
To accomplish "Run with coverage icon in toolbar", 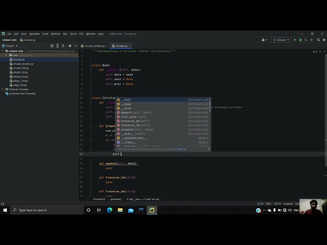I will coord(306,40).
